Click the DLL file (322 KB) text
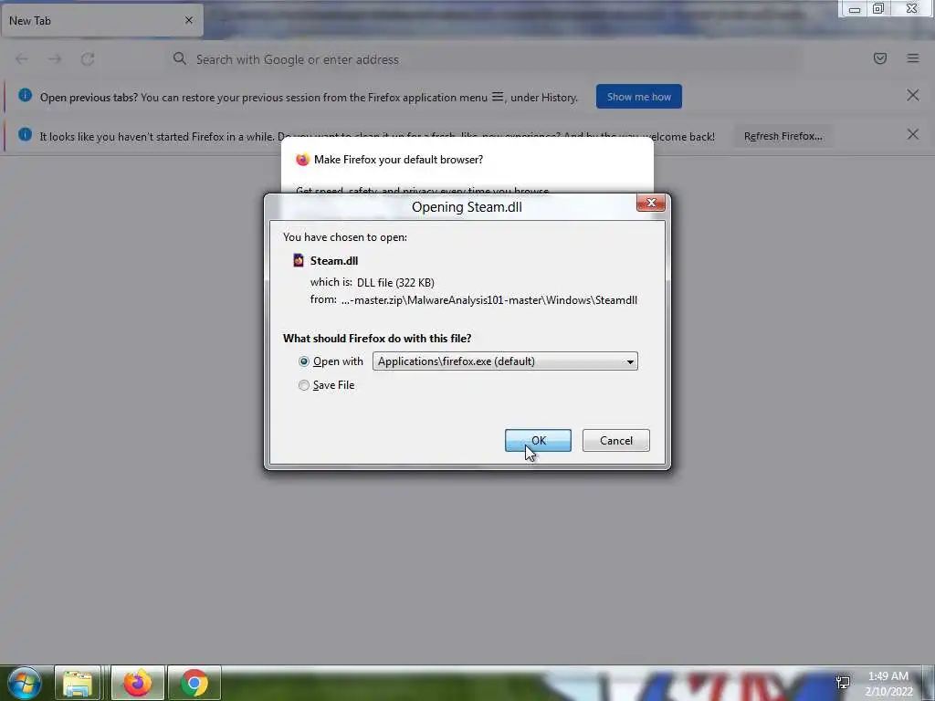The image size is (935, 701). pyautogui.click(x=395, y=283)
